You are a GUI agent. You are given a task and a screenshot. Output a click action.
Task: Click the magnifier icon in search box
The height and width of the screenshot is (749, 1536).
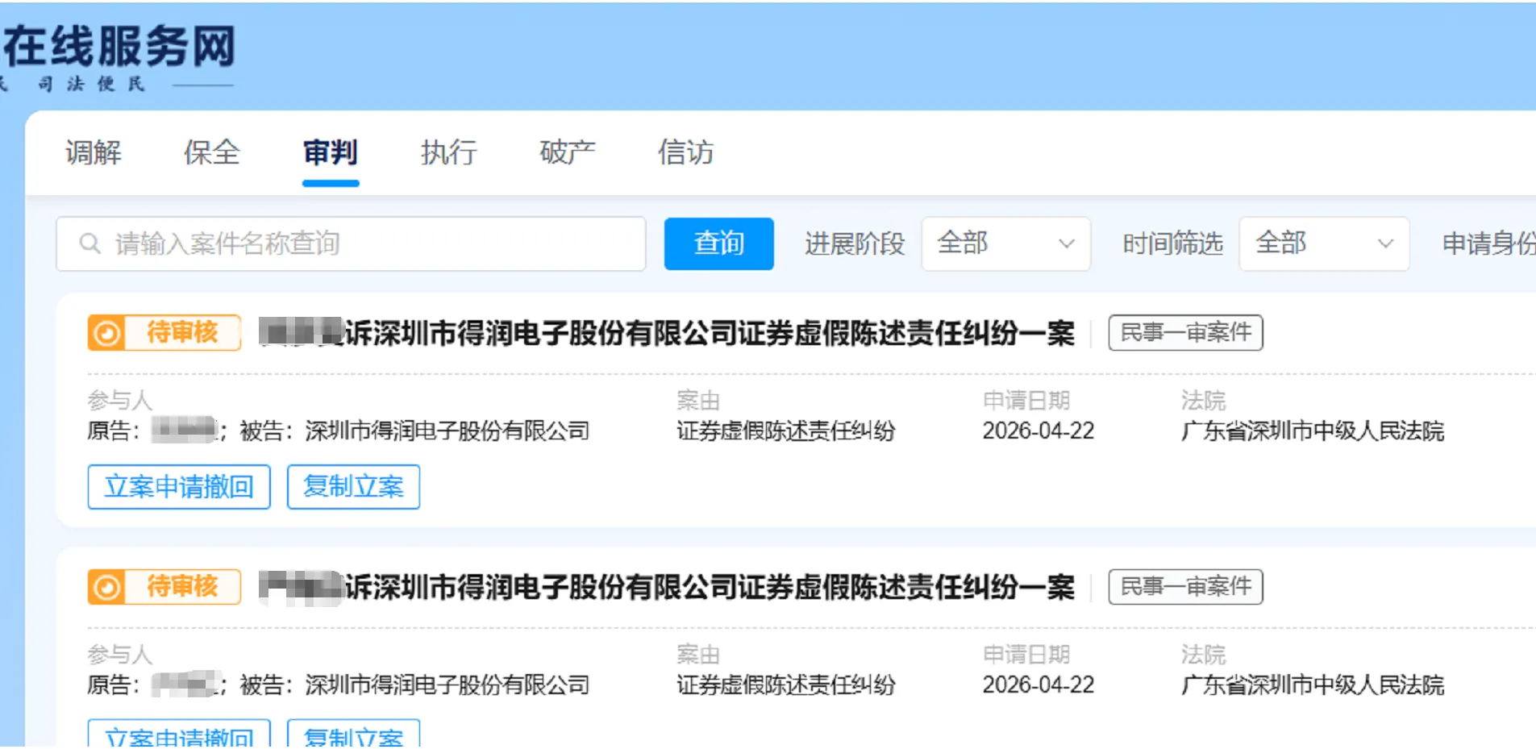(90, 243)
